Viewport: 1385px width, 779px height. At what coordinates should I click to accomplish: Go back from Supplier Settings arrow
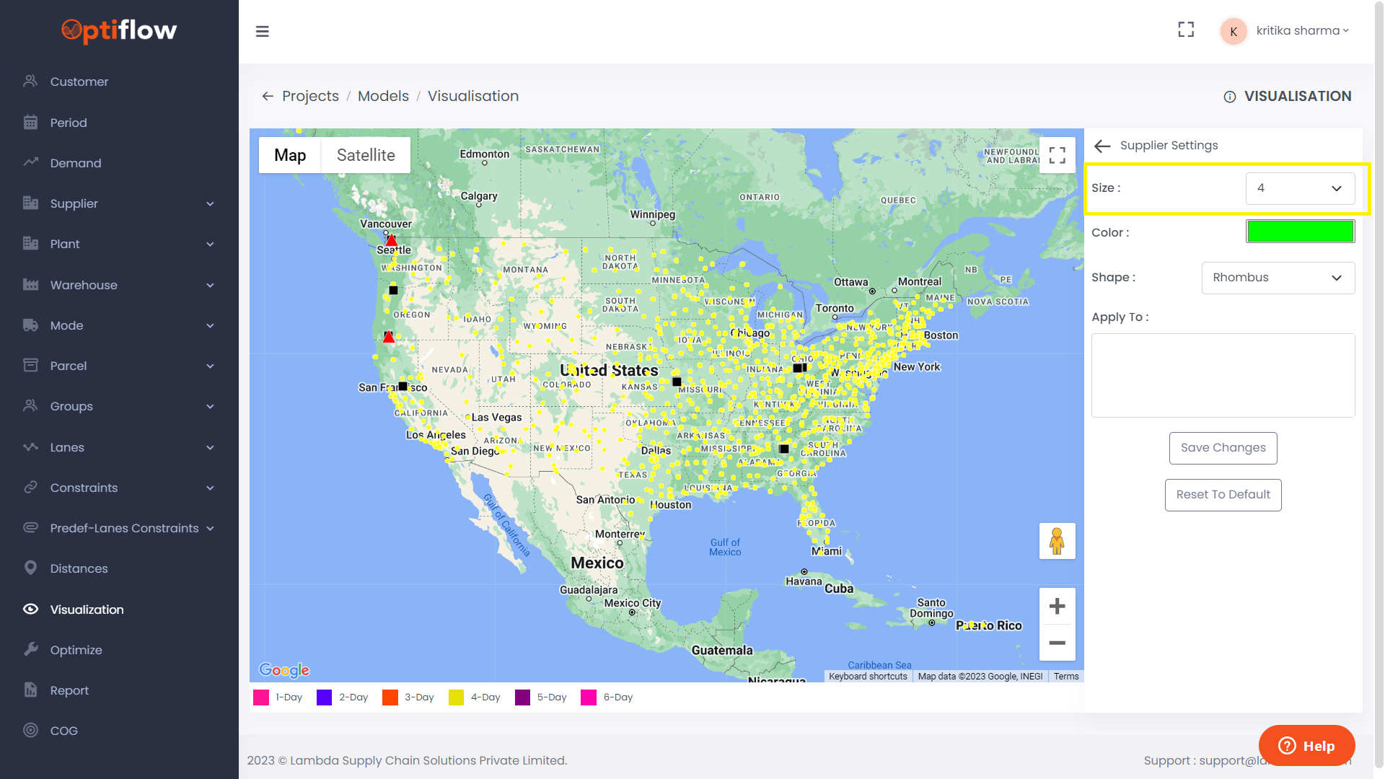coord(1102,146)
